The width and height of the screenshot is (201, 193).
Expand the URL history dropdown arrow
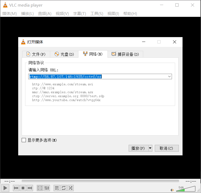[x=169, y=76]
